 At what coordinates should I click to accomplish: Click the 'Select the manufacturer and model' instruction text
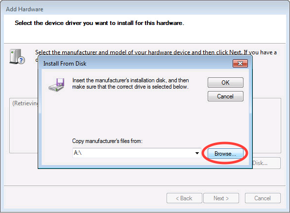point(156,52)
